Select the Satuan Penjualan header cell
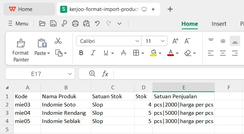 tap(184, 97)
